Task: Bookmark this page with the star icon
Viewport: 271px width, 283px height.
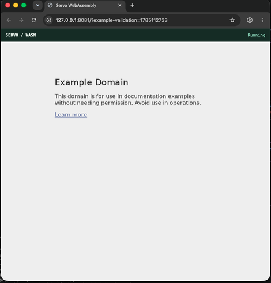Action: coord(232,20)
